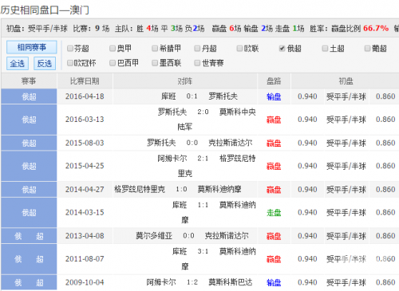This screenshot has height=291, width=399.
Task: Click the 66.7% win ratio value
Action: pos(376,28)
